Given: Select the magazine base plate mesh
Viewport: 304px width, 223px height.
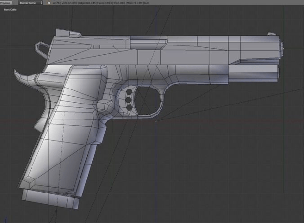Looking at the screenshot, I should point(50,199).
